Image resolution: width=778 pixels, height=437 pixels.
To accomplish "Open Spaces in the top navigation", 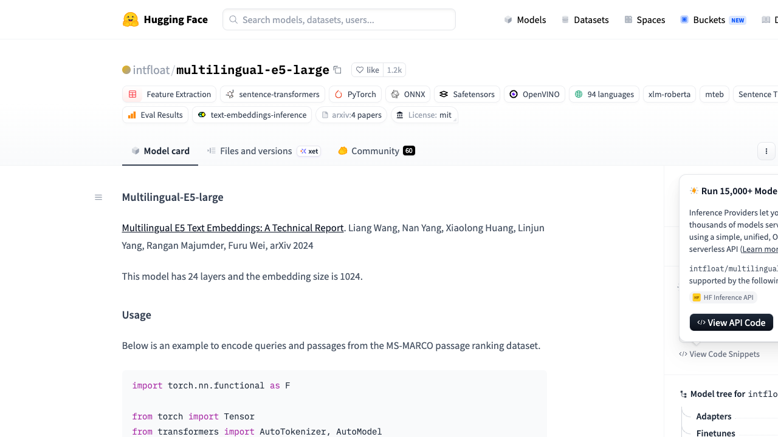I will point(644,20).
